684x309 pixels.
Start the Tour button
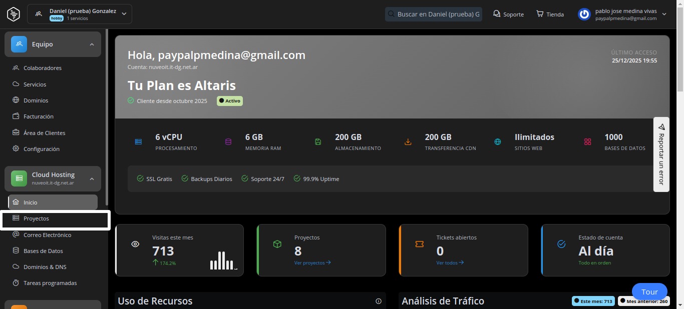649,292
